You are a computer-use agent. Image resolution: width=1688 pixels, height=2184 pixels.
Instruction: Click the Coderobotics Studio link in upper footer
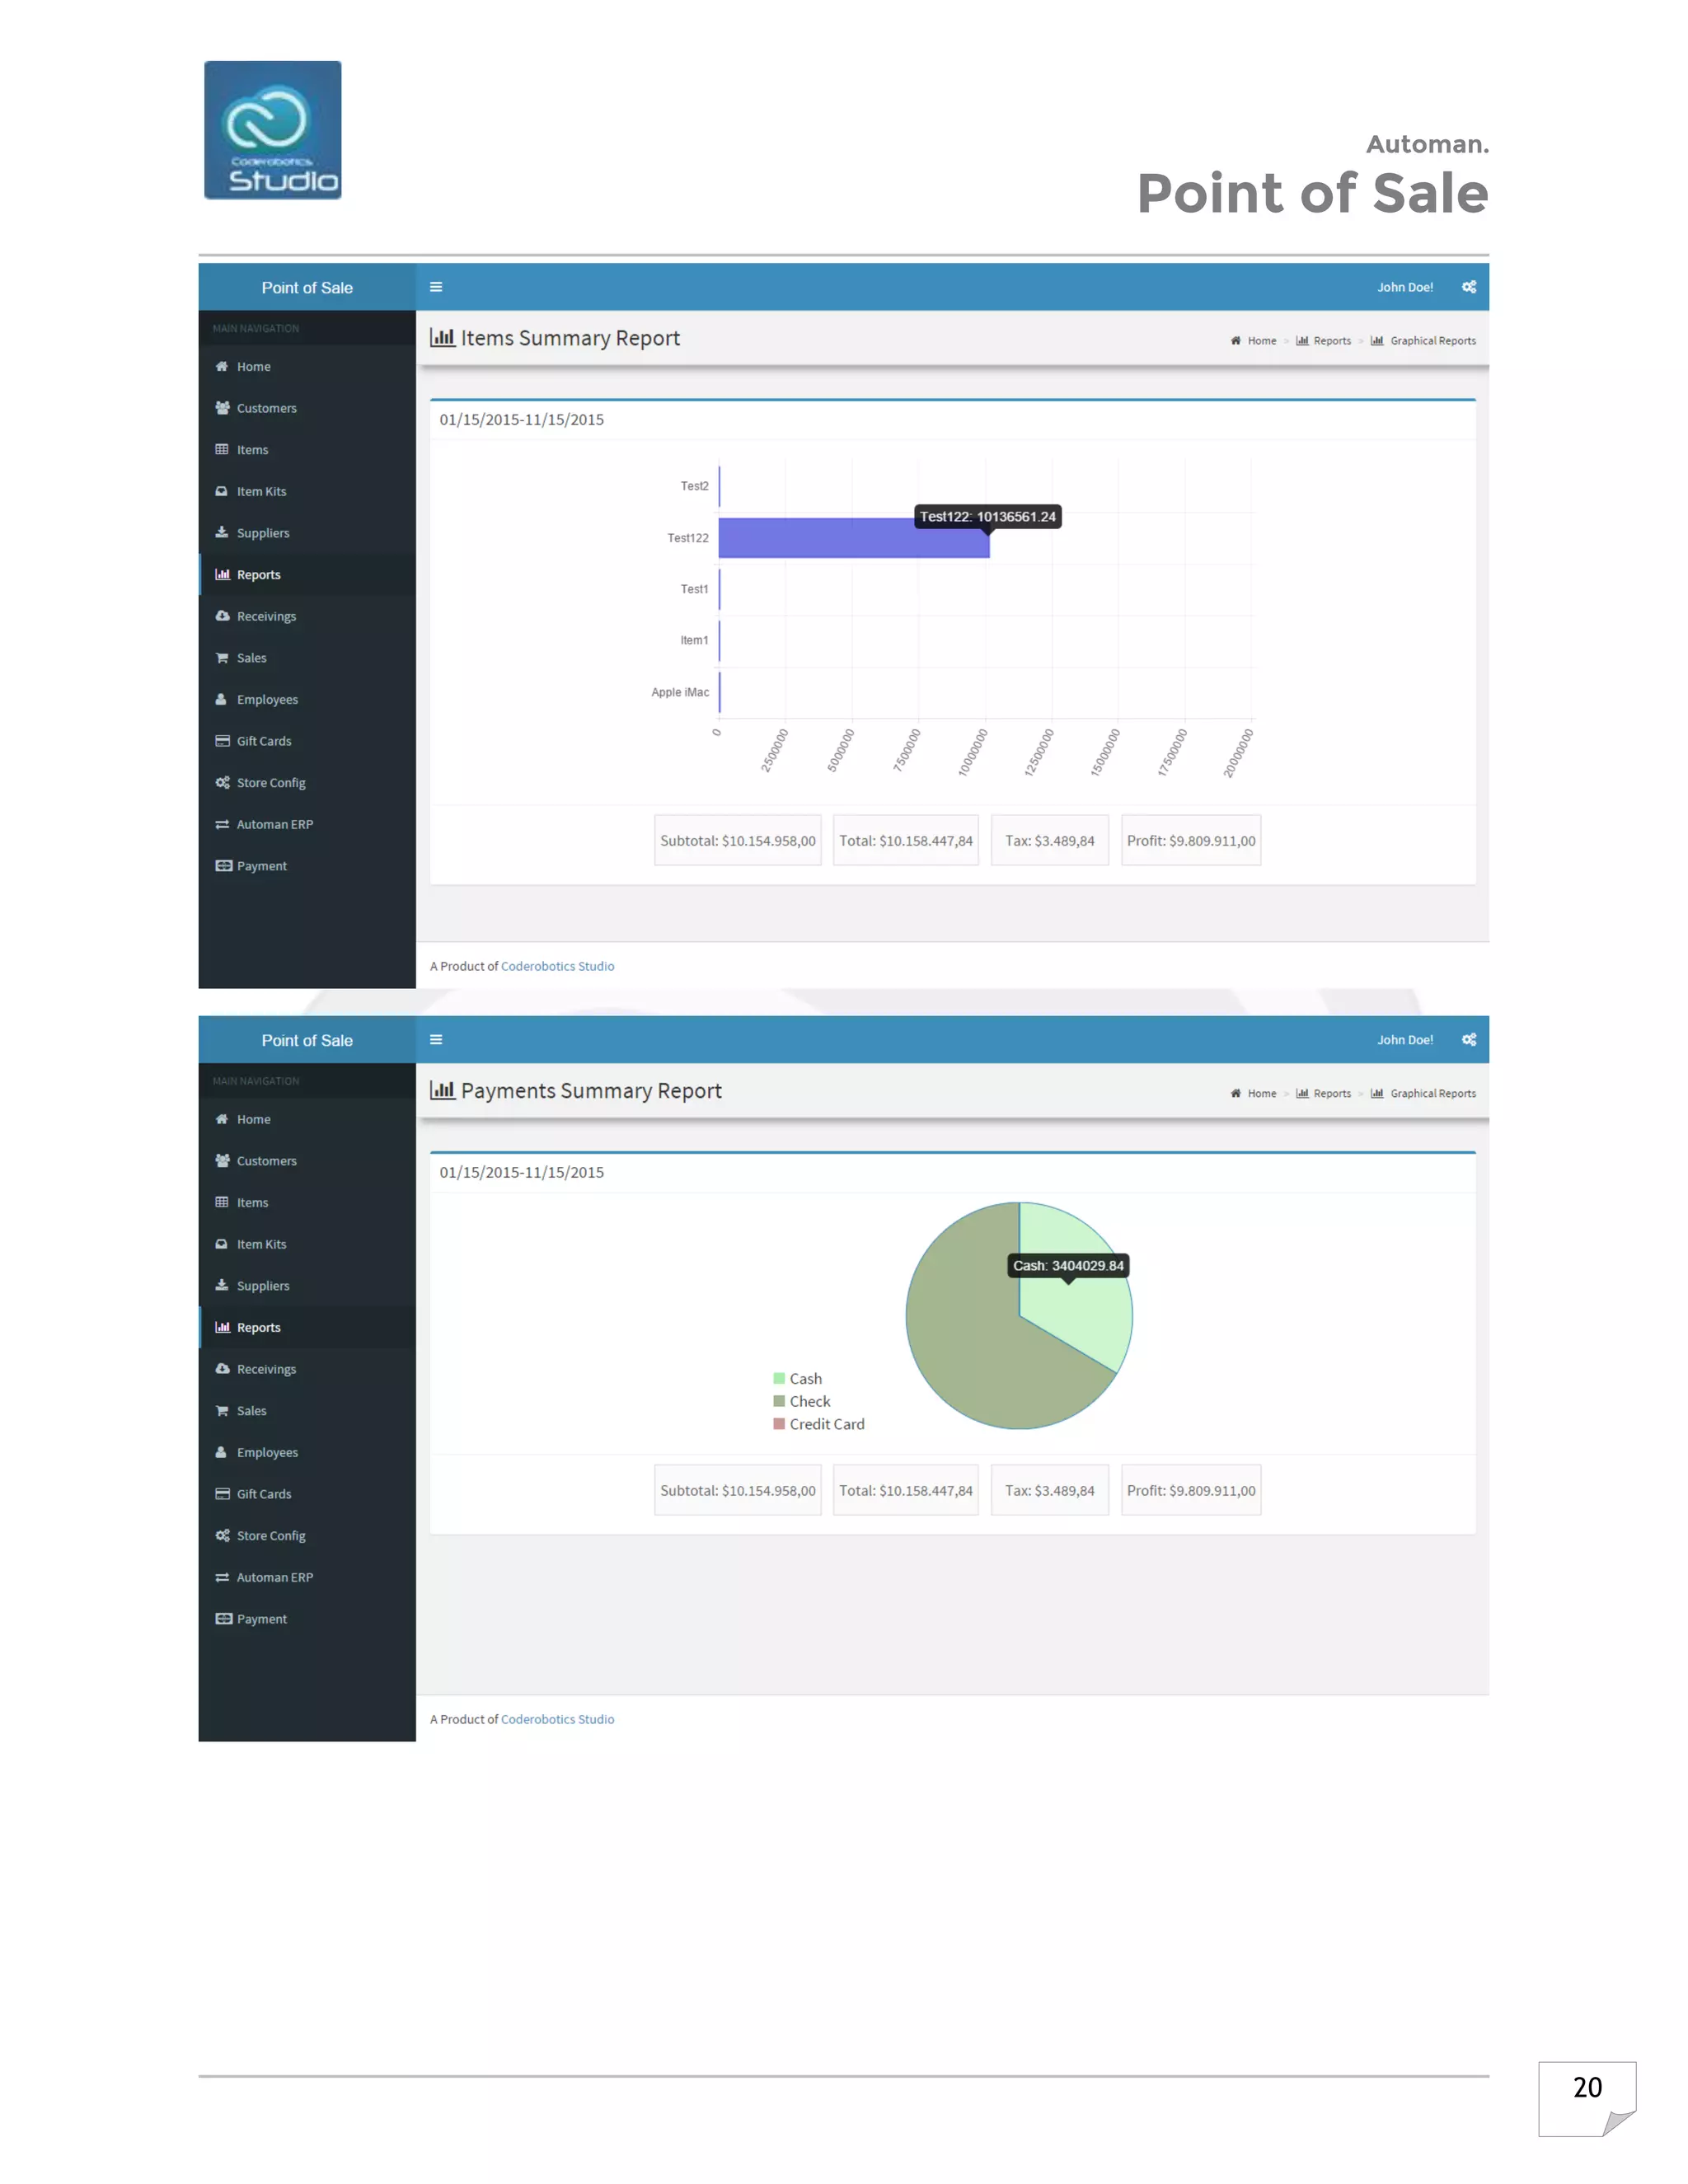coord(557,967)
